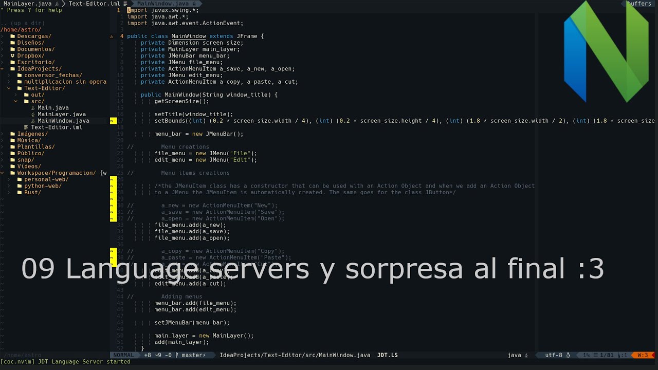Click the yellow change marker beside a_copy comment line
This screenshot has height=370, width=658.
click(113, 251)
